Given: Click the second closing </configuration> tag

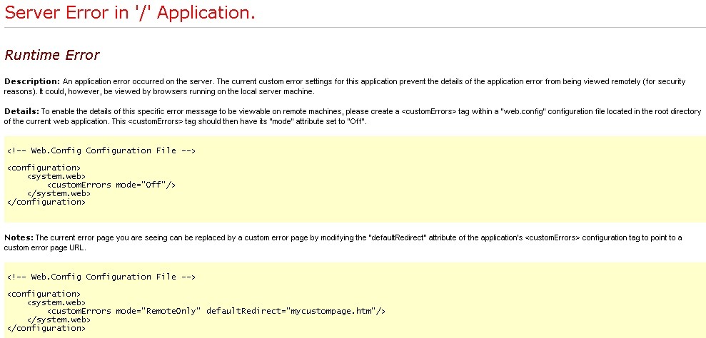Looking at the screenshot, I should point(46,327).
